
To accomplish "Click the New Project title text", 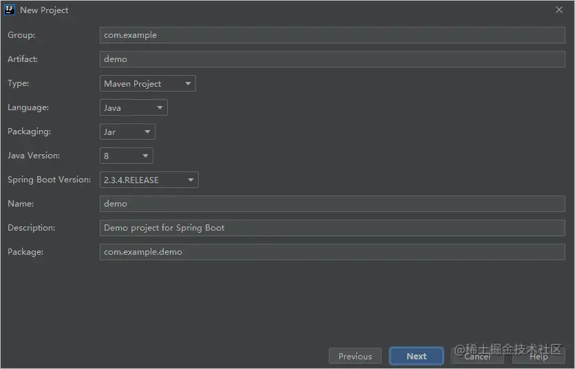I will coord(44,10).
